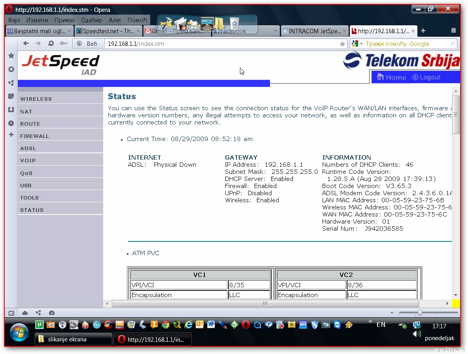Viewport: 468px width, 354px height.
Task: Add a new tab with plus button
Action: 423,31
